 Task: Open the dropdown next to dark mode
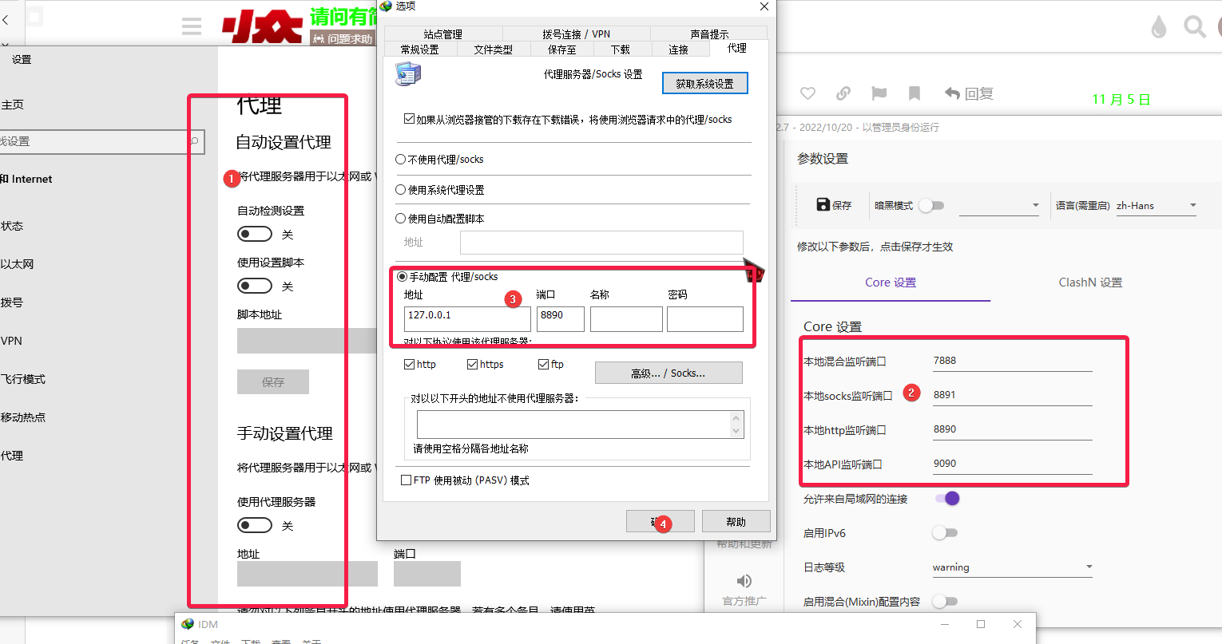[999, 206]
